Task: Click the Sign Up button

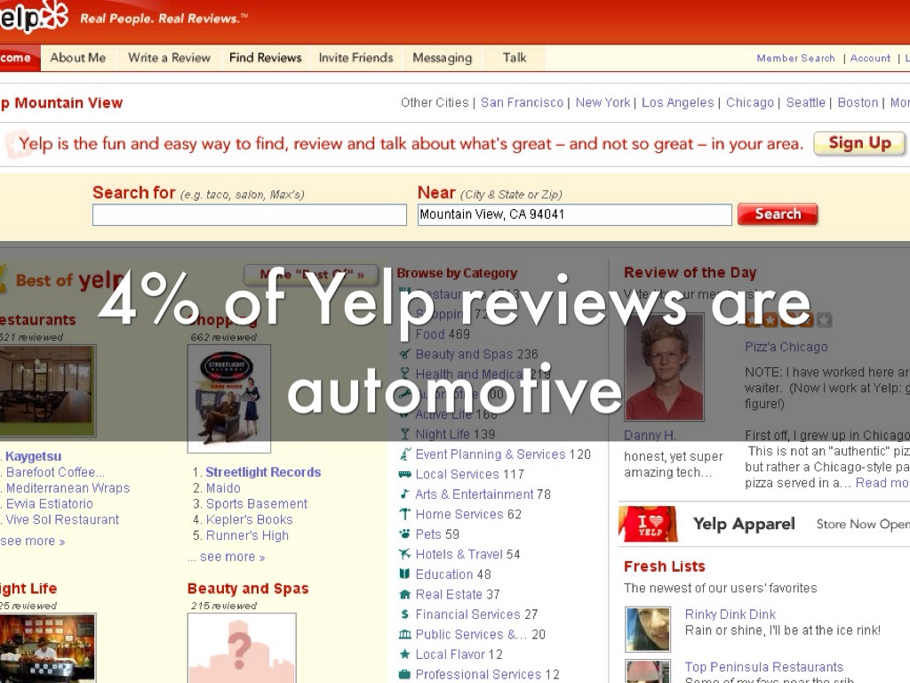Action: [859, 143]
